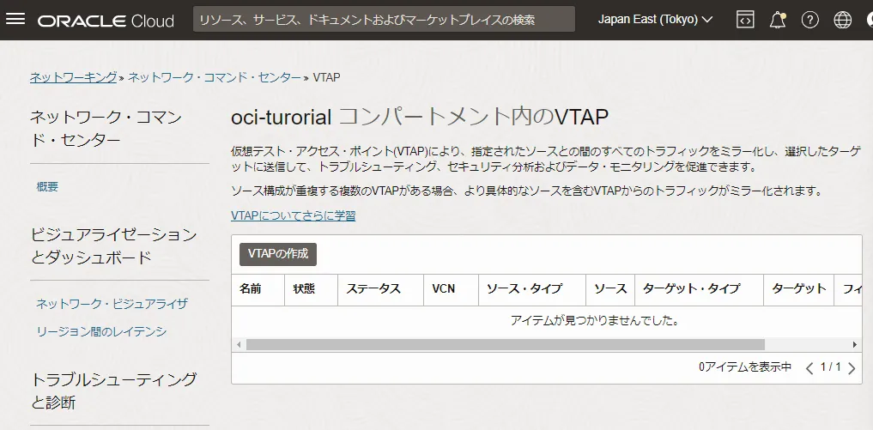The height and width of the screenshot is (430, 873).
Task: Go to previous page arrow in pagination
Action: (x=810, y=367)
